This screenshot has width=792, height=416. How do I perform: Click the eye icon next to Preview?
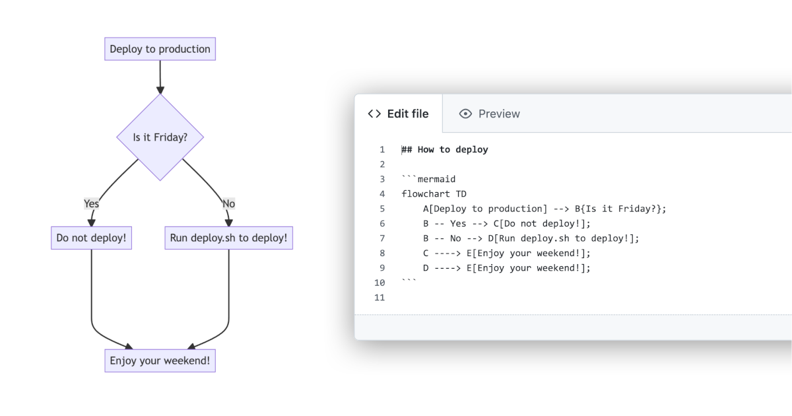466,114
